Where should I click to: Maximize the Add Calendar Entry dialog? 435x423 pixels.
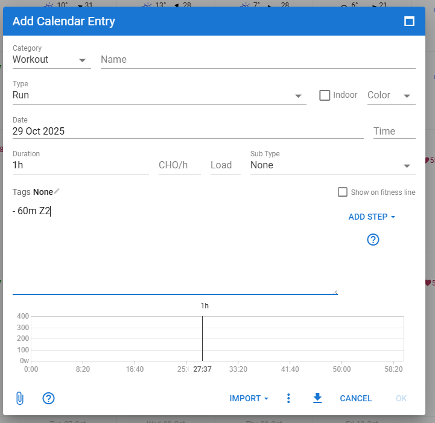tap(409, 22)
